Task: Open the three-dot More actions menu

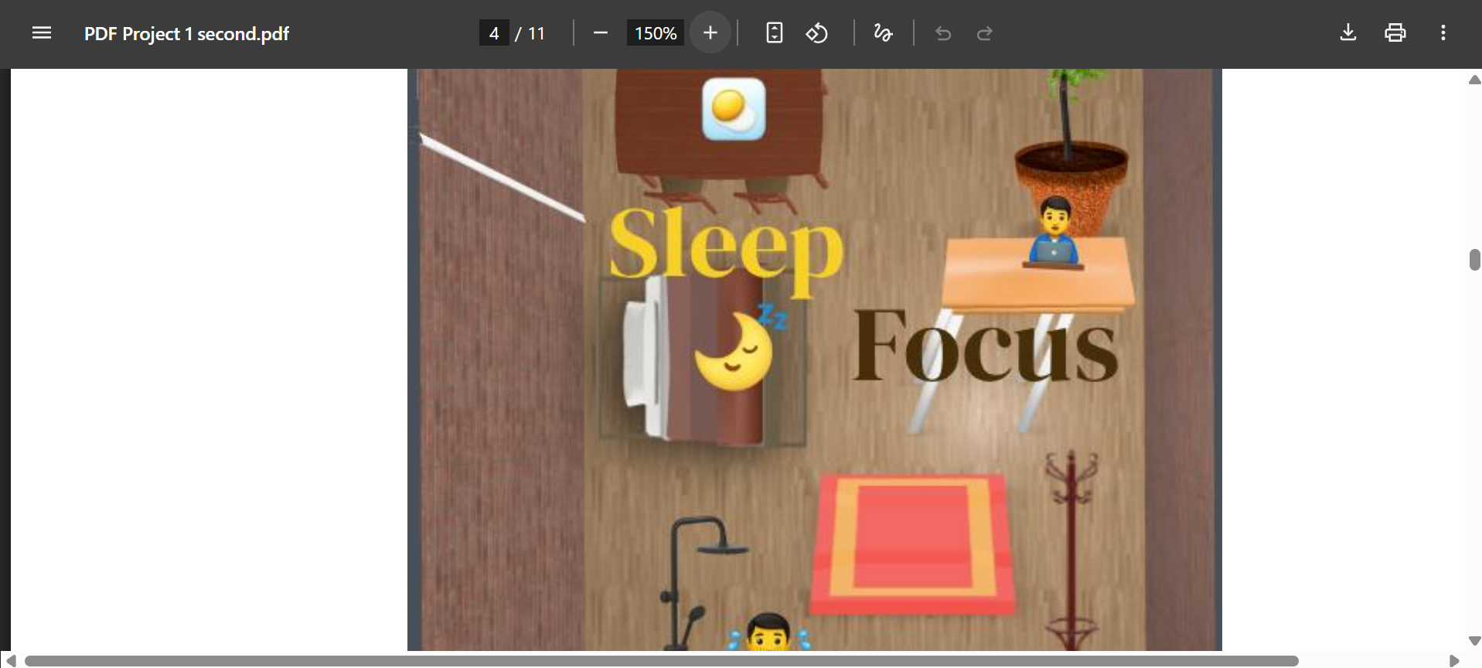Action: (1443, 32)
